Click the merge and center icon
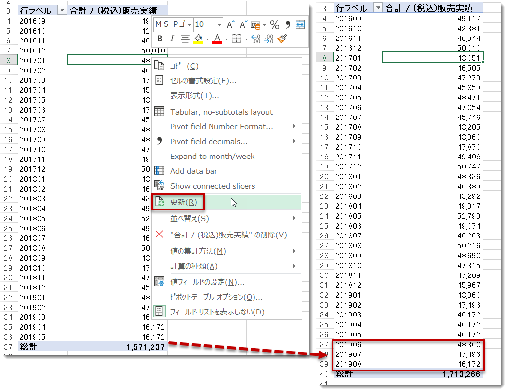The width and height of the screenshot is (508, 392). 300,25
